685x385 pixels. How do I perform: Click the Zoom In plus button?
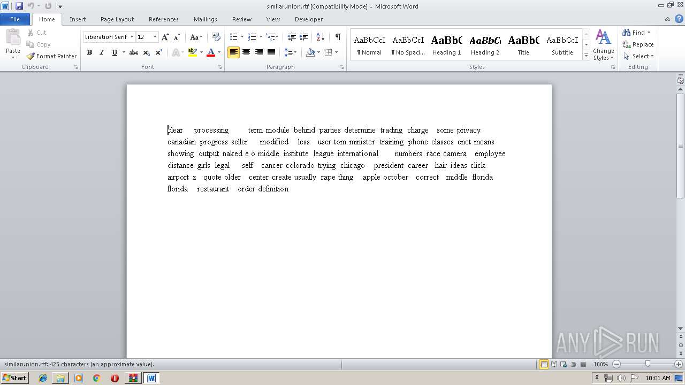click(x=678, y=364)
